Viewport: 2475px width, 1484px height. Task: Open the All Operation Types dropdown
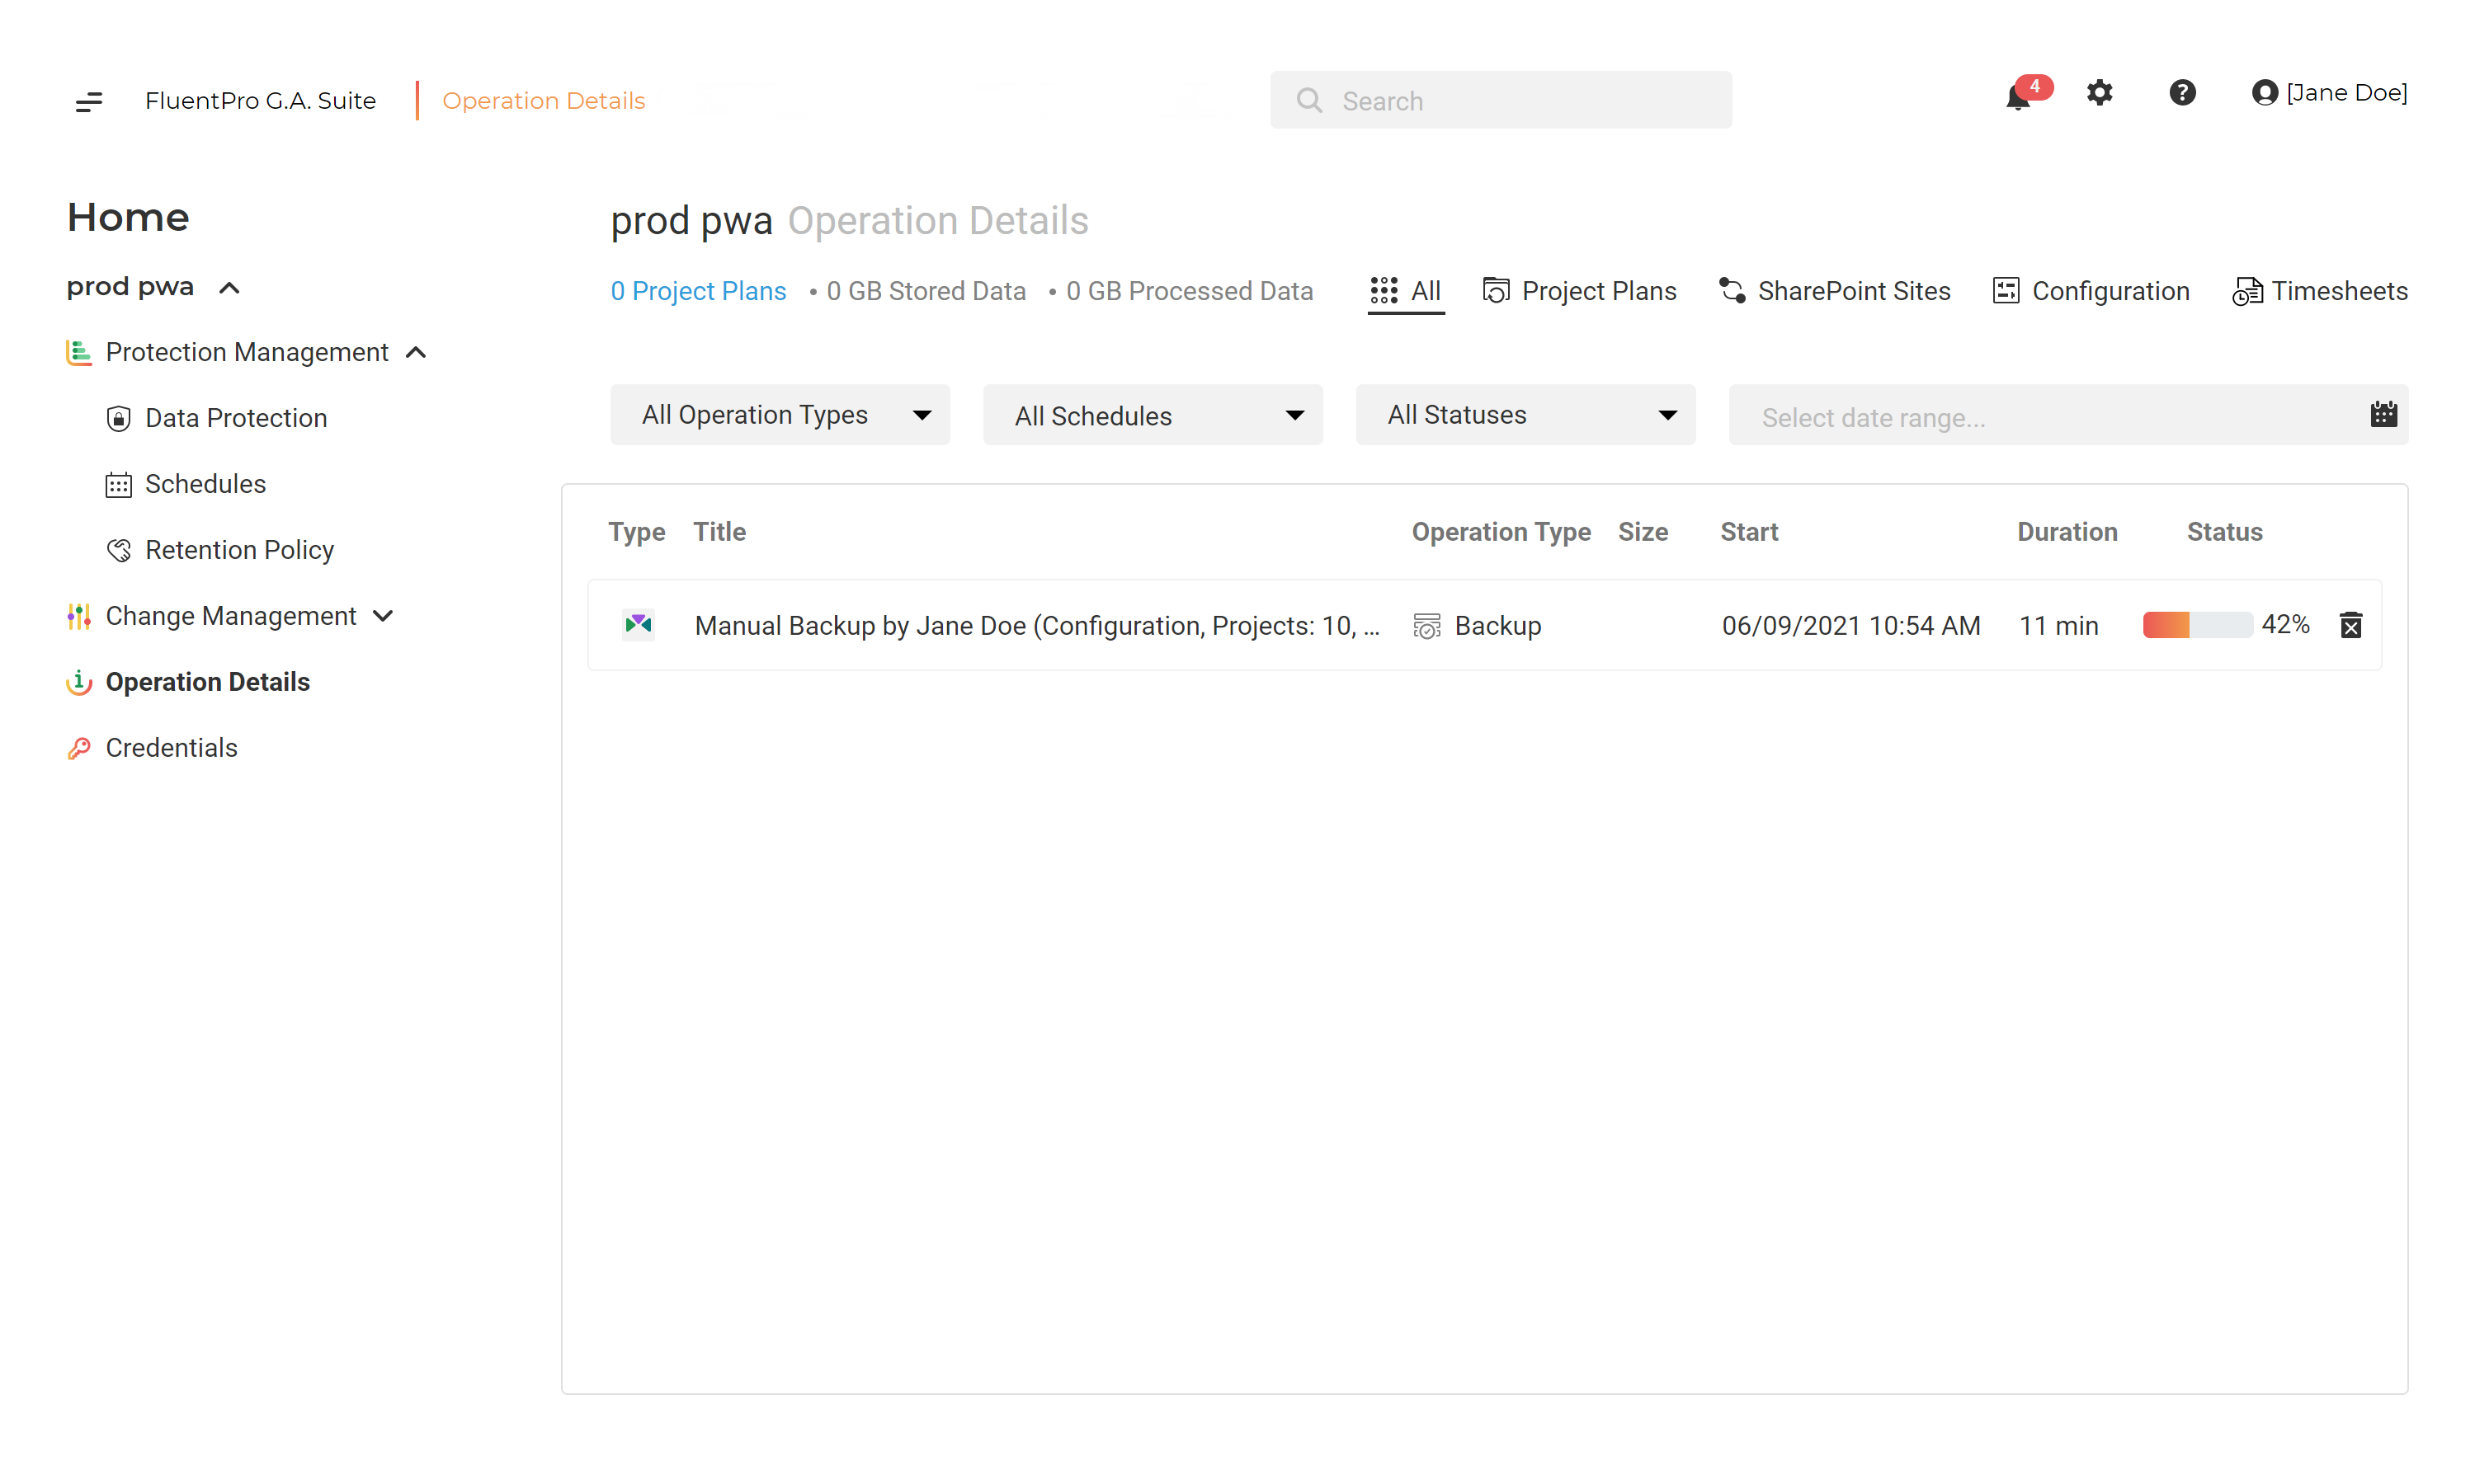click(x=780, y=415)
